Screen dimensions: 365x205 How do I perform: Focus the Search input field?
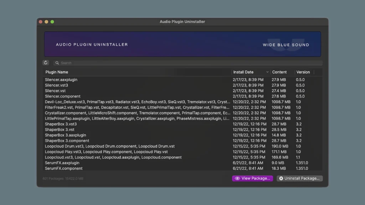[189, 63]
